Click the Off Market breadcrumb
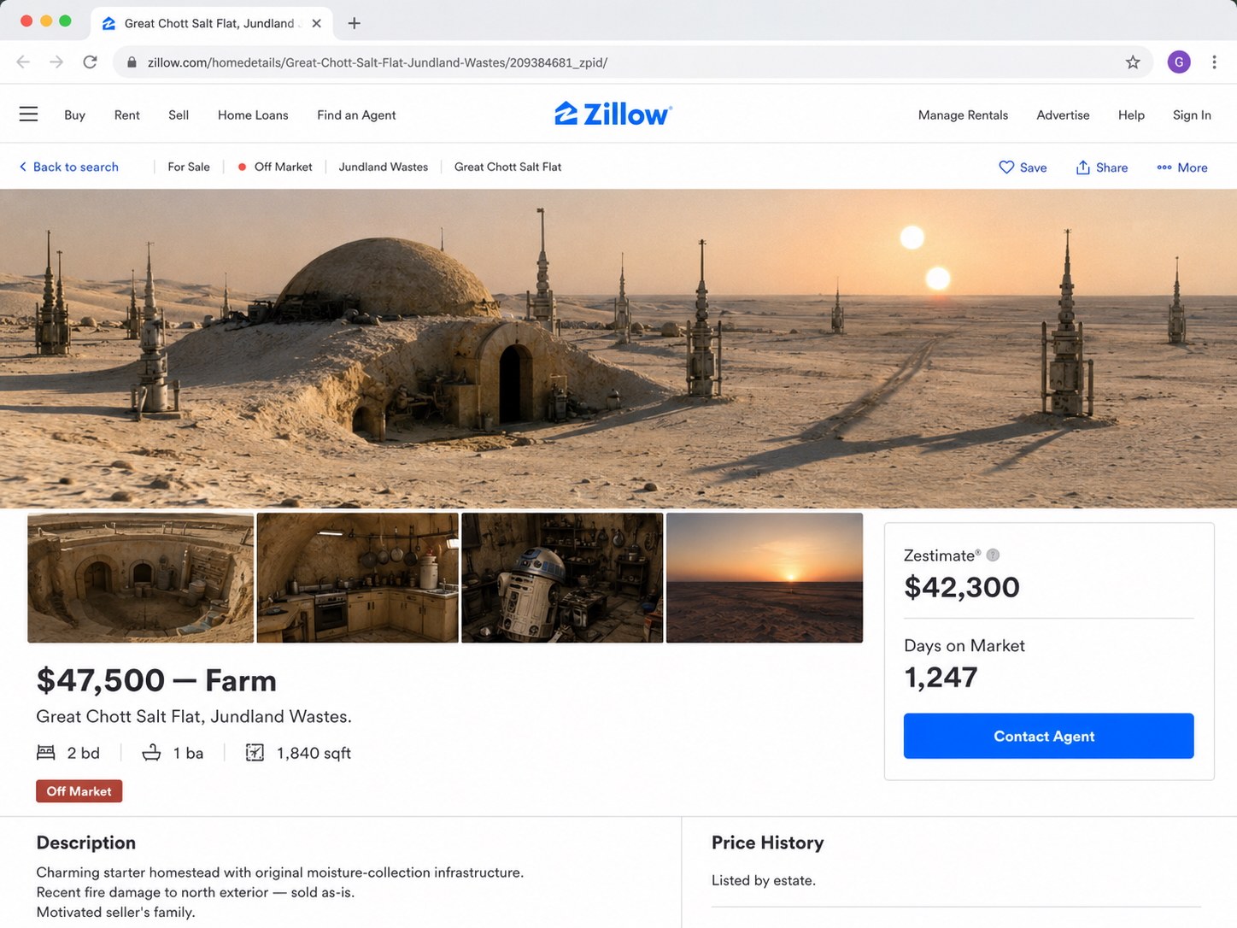 click(x=284, y=167)
